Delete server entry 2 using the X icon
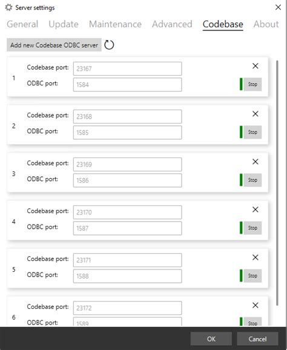 coord(256,114)
